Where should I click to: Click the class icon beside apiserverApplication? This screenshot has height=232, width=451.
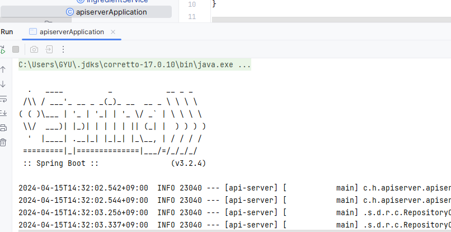click(x=69, y=12)
